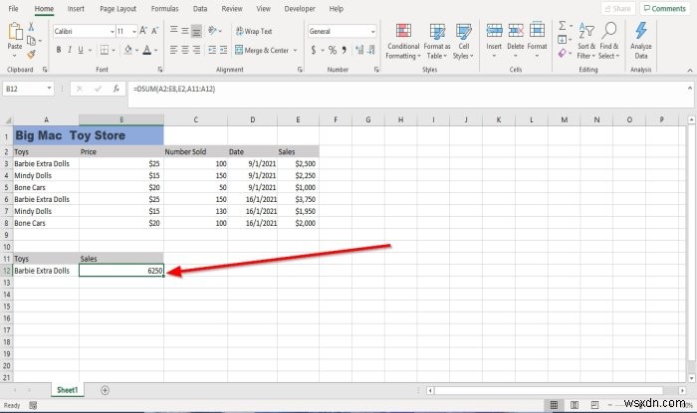Select cell with 'Big Mac Toy Store'
The image size is (697, 413).
pyautogui.click(x=89, y=135)
